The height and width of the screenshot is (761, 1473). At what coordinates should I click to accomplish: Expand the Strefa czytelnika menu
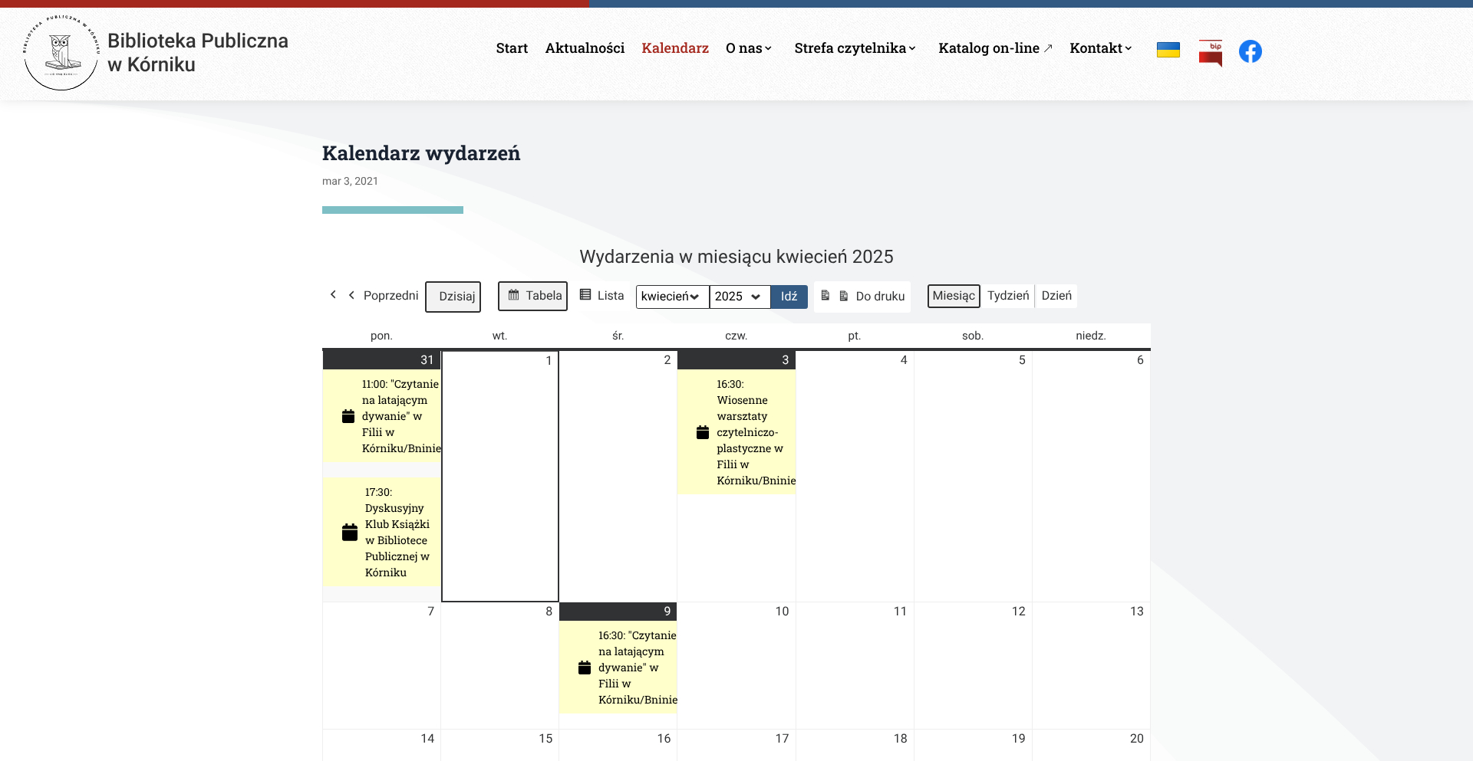pyautogui.click(x=855, y=48)
